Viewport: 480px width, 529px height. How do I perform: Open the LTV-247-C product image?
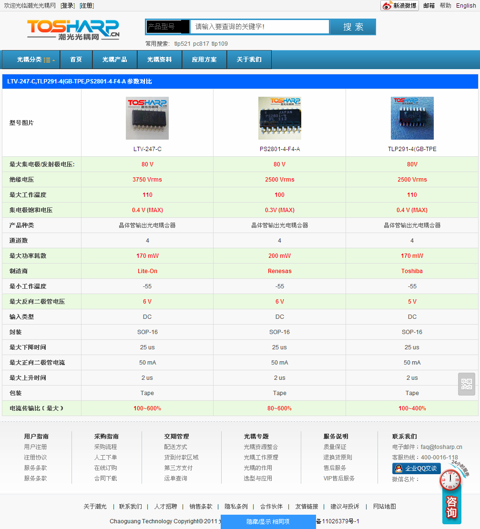coord(147,118)
